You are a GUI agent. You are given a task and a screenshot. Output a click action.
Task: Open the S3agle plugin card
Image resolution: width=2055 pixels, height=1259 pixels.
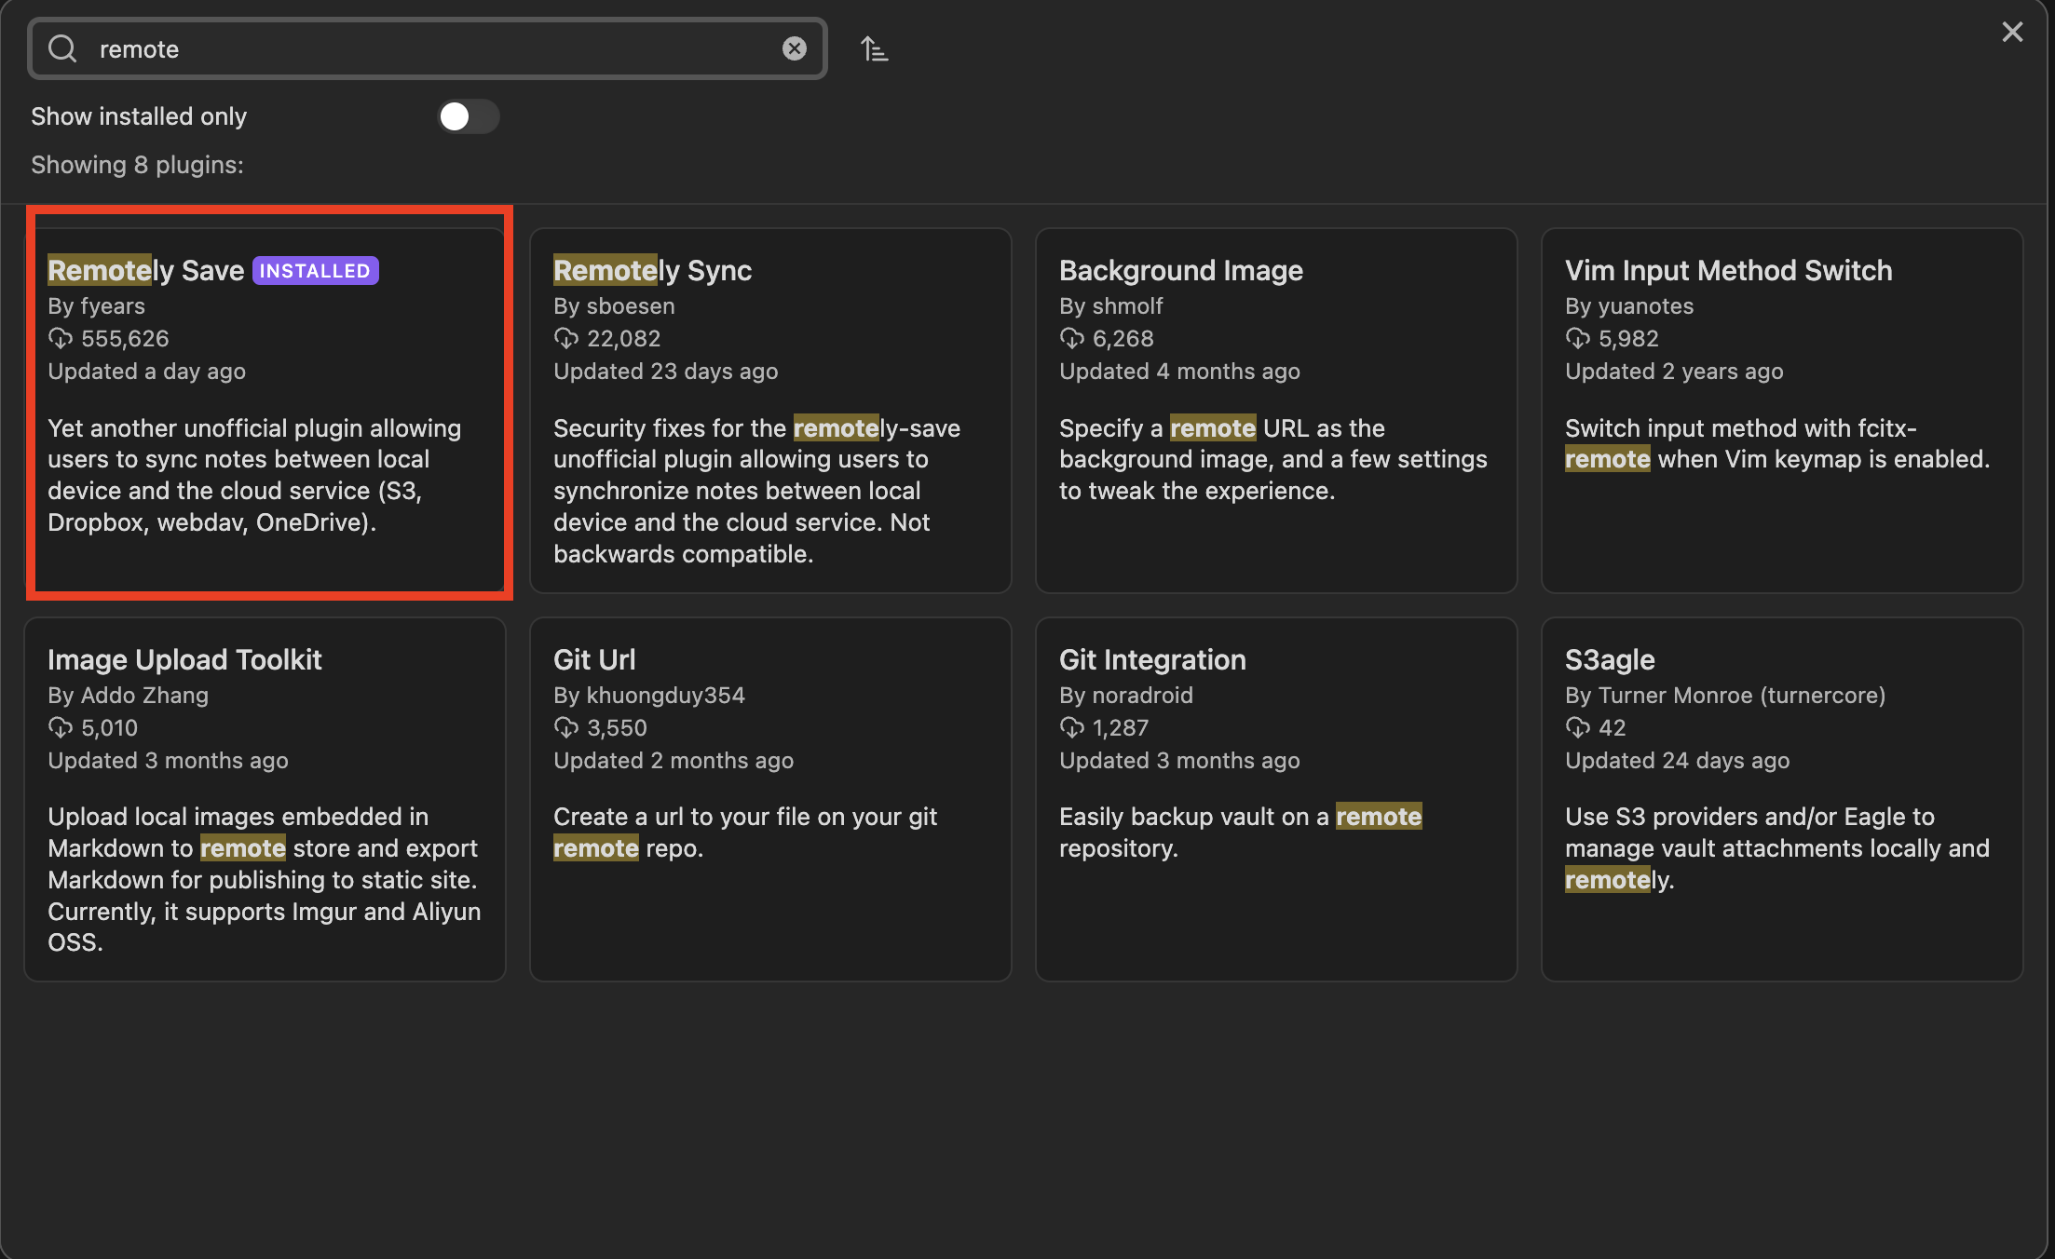click(1781, 799)
